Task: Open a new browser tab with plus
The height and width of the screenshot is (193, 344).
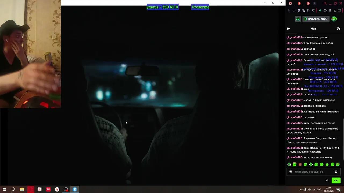Action: pos(315,3)
